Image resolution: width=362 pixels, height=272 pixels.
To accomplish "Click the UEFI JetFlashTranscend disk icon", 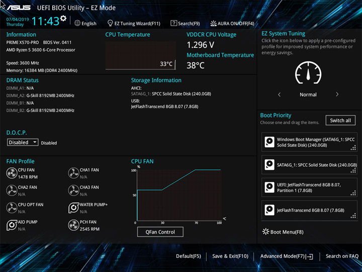I will point(269,187).
